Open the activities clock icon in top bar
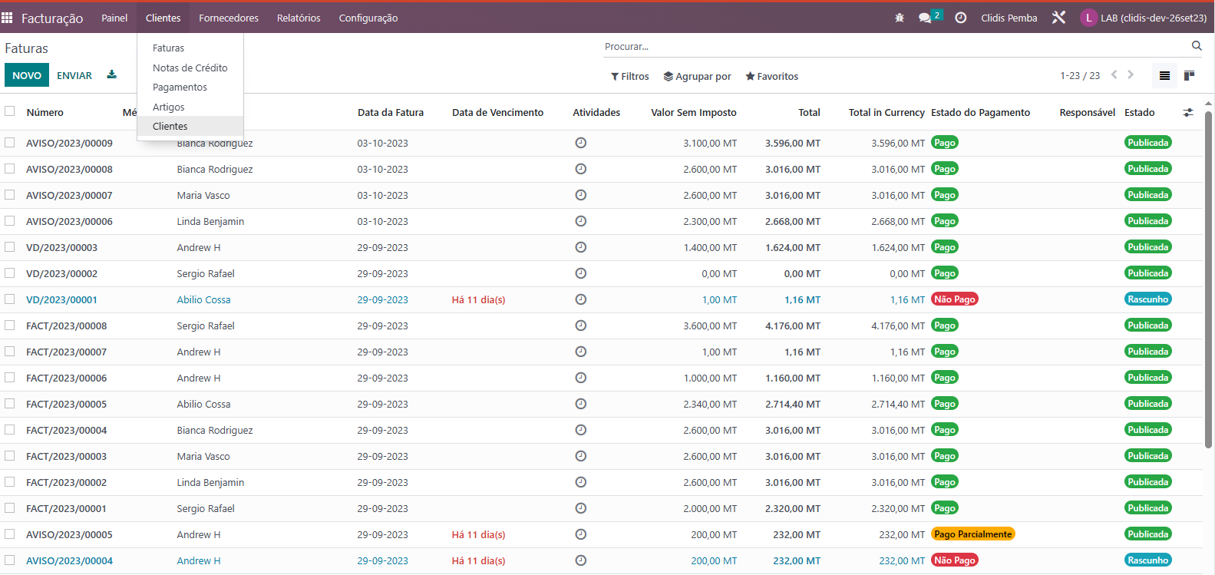 click(x=960, y=18)
